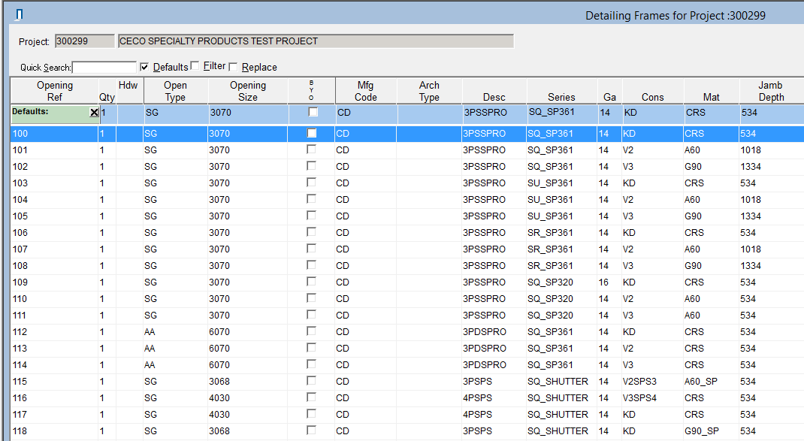Click the Jamb Depth column header
Image resolution: width=804 pixels, height=441 pixels.
point(771,91)
